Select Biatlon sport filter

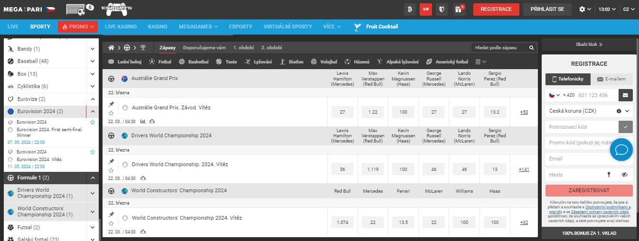(x=291, y=62)
